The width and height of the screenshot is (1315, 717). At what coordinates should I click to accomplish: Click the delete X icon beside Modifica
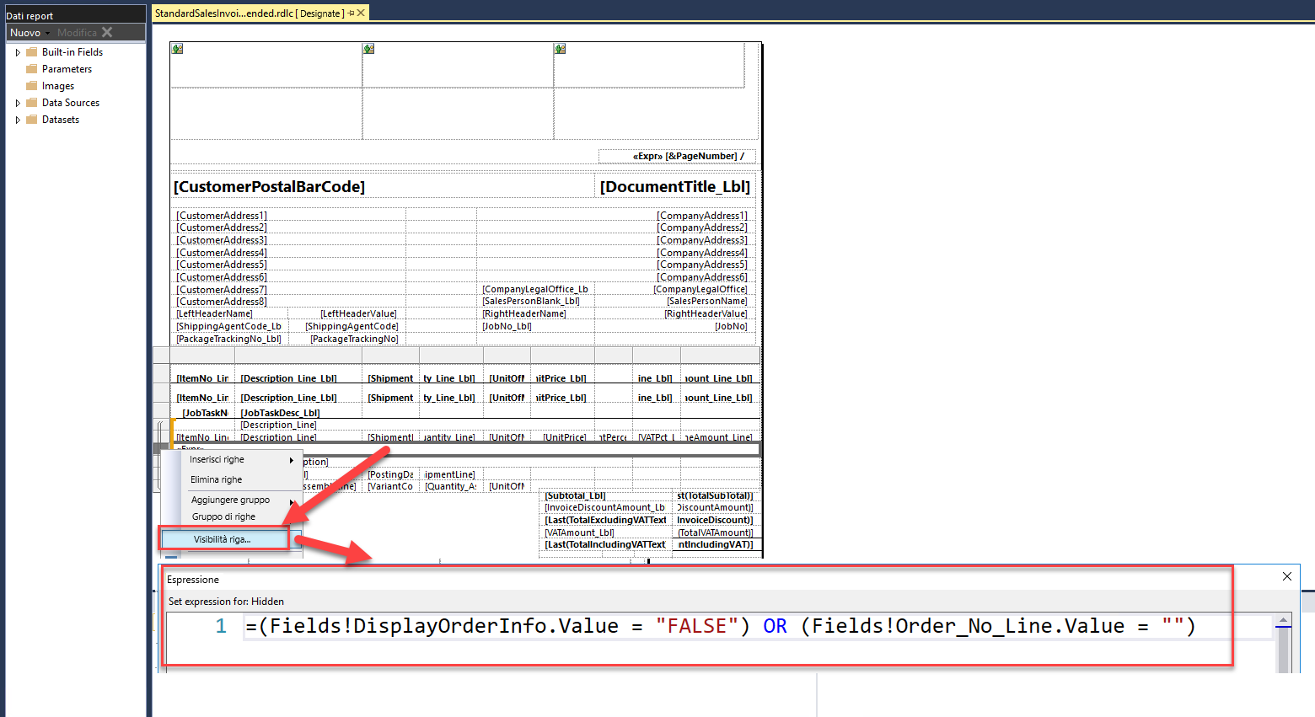[x=107, y=32]
